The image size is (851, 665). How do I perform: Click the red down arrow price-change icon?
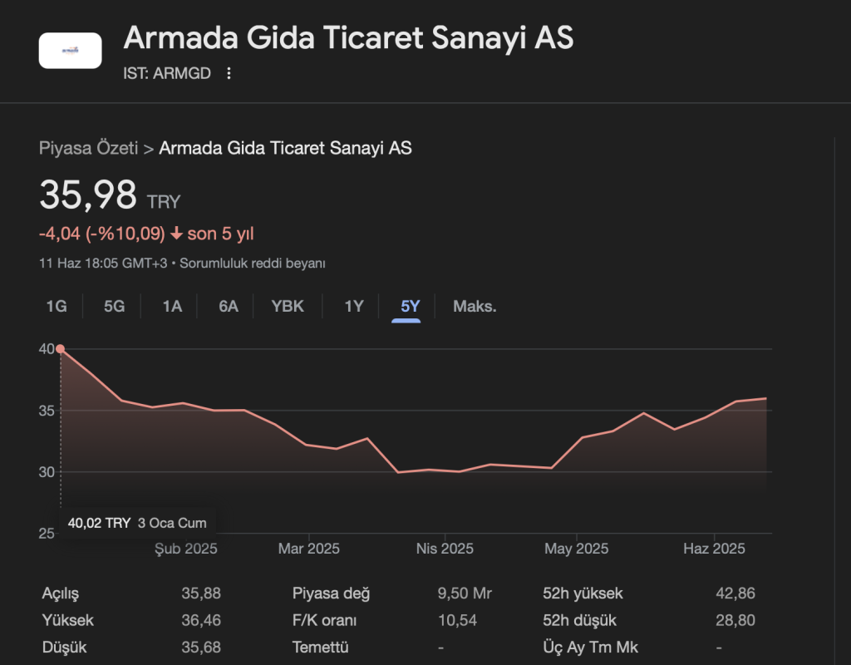tap(176, 234)
